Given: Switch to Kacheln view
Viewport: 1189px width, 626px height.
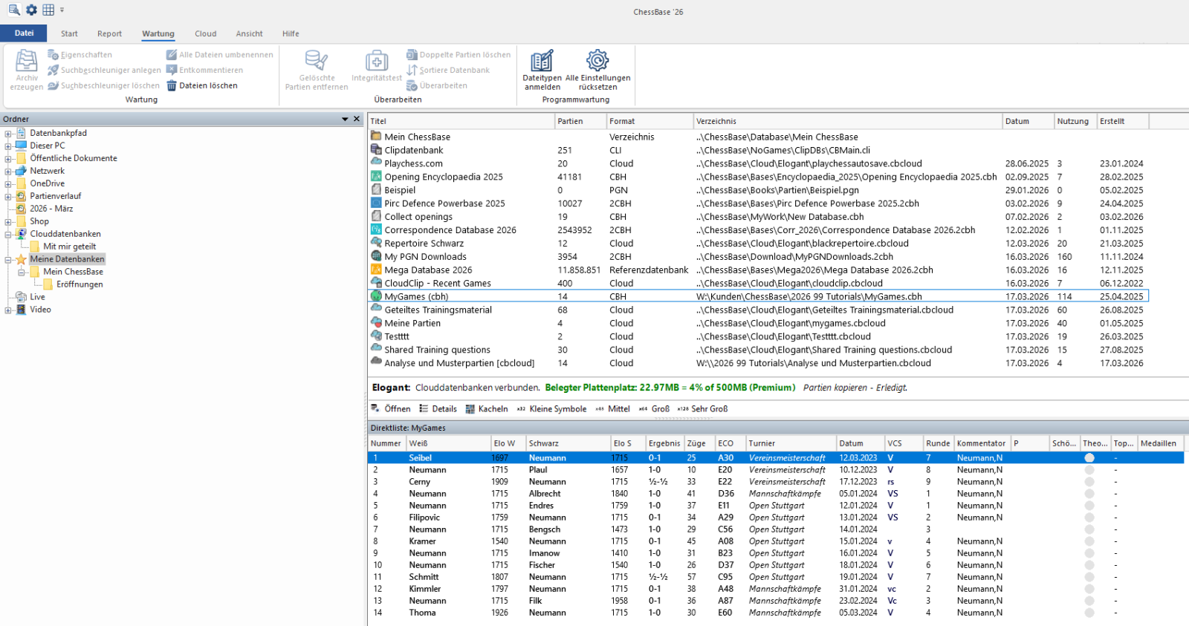Looking at the screenshot, I should pyautogui.click(x=487, y=409).
